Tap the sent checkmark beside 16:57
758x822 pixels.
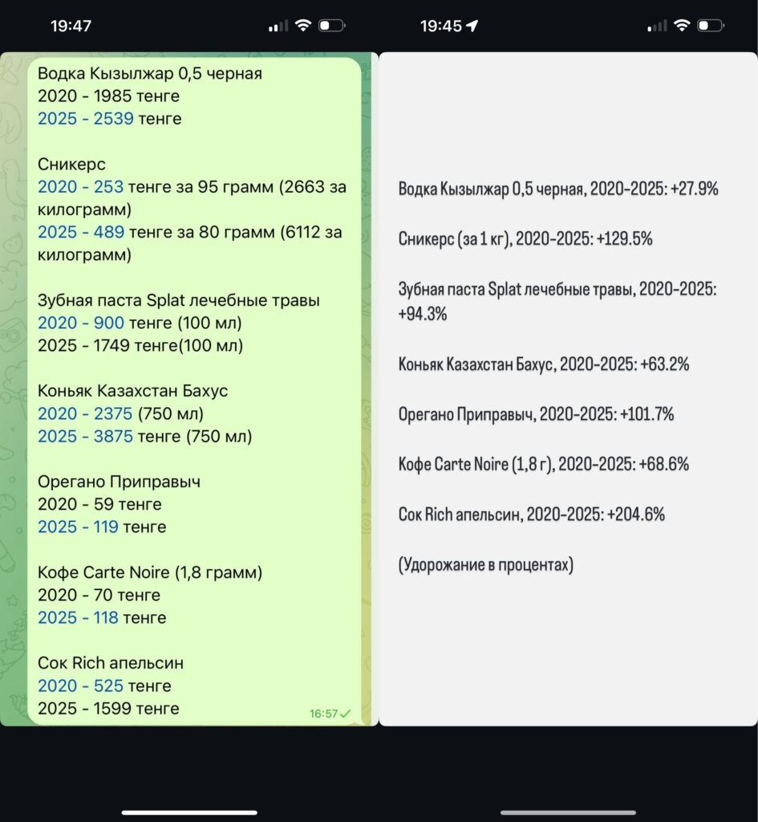[x=346, y=713]
